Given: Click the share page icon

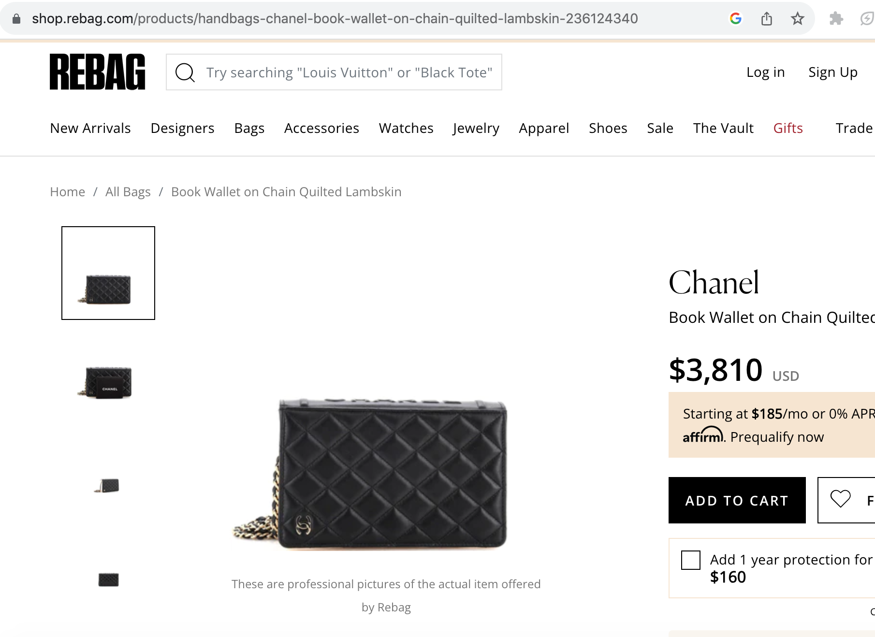Looking at the screenshot, I should point(766,19).
